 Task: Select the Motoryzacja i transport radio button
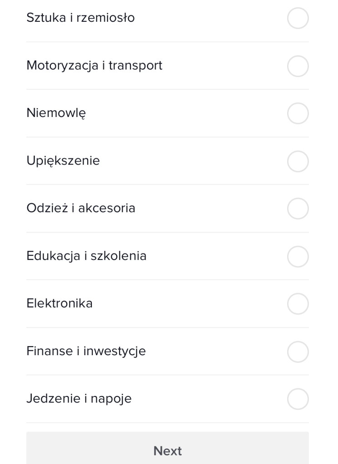[x=298, y=66]
